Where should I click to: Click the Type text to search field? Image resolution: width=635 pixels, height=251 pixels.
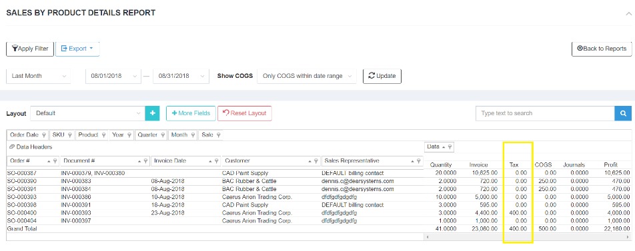pos(545,113)
